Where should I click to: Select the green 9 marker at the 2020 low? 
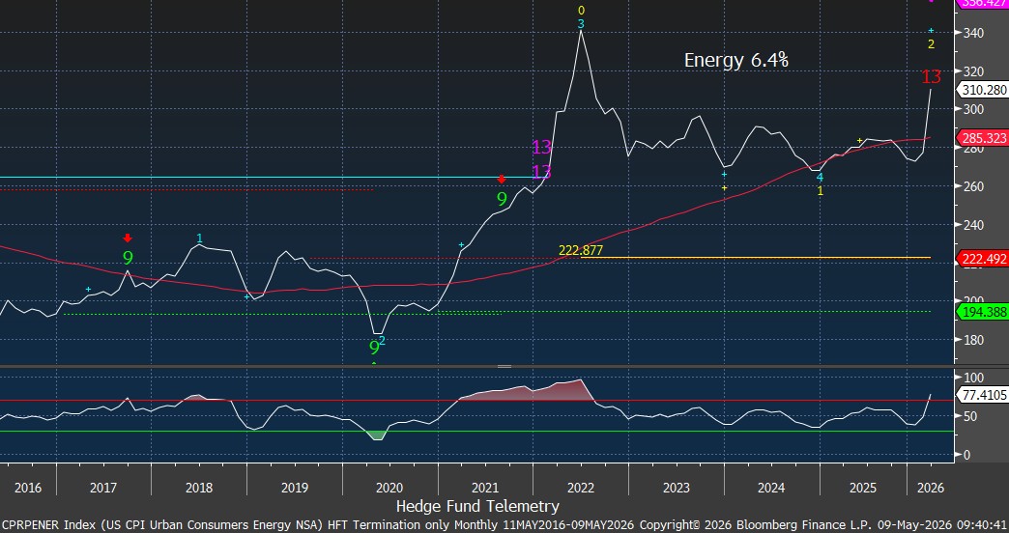pyautogui.click(x=374, y=348)
